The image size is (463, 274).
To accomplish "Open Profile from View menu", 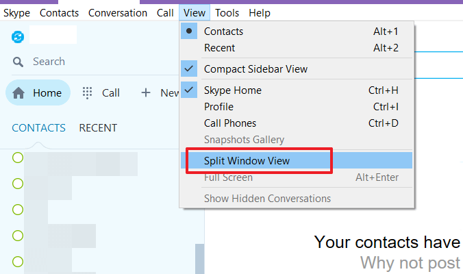I will point(297,107).
